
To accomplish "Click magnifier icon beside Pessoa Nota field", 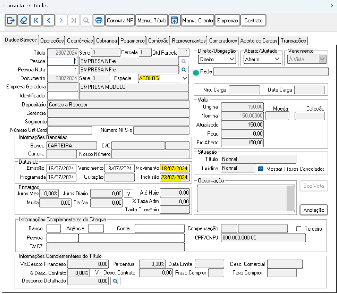I will coord(184,70).
